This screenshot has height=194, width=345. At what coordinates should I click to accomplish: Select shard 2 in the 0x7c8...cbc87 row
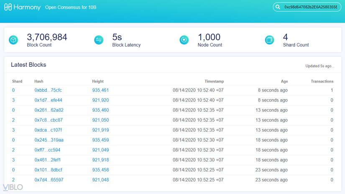[13, 120]
